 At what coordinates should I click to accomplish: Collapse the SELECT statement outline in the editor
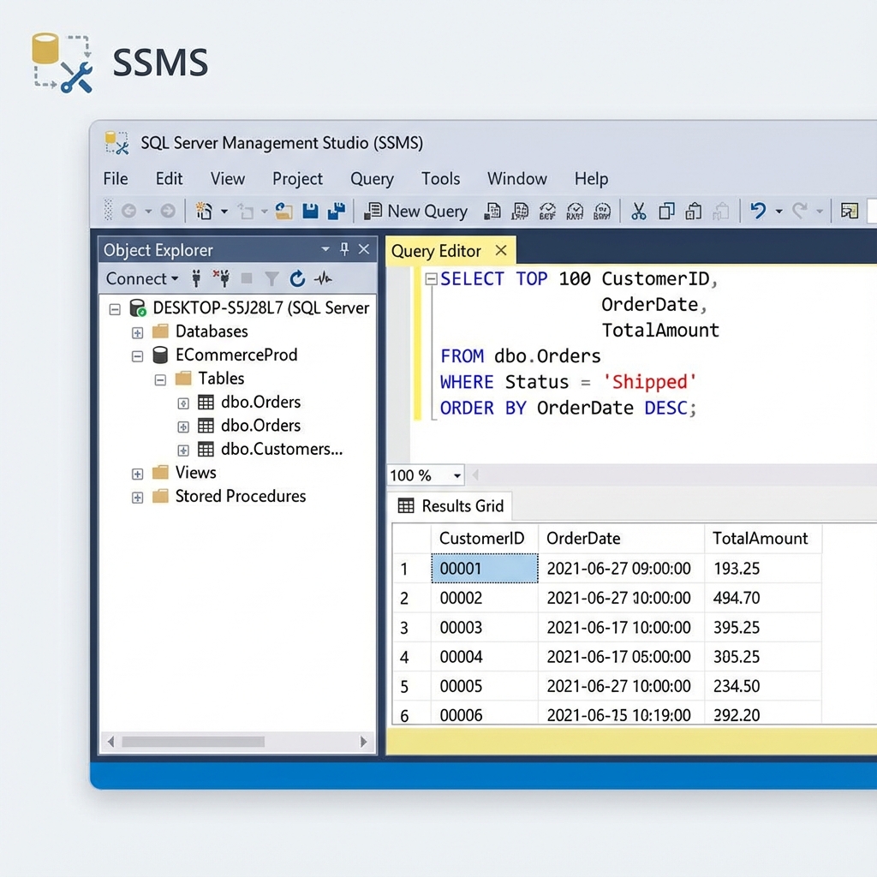tap(432, 279)
